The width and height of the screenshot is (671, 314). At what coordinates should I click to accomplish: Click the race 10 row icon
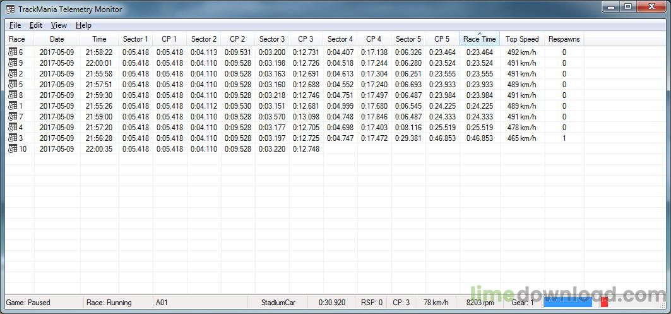13,148
